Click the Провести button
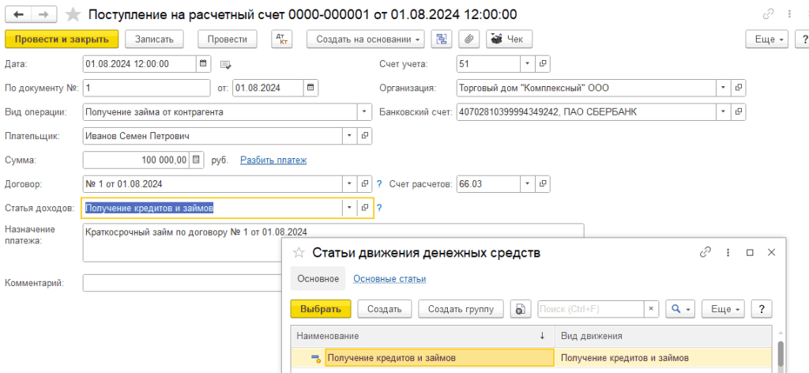The image size is (809, 373). pos(228,39)
